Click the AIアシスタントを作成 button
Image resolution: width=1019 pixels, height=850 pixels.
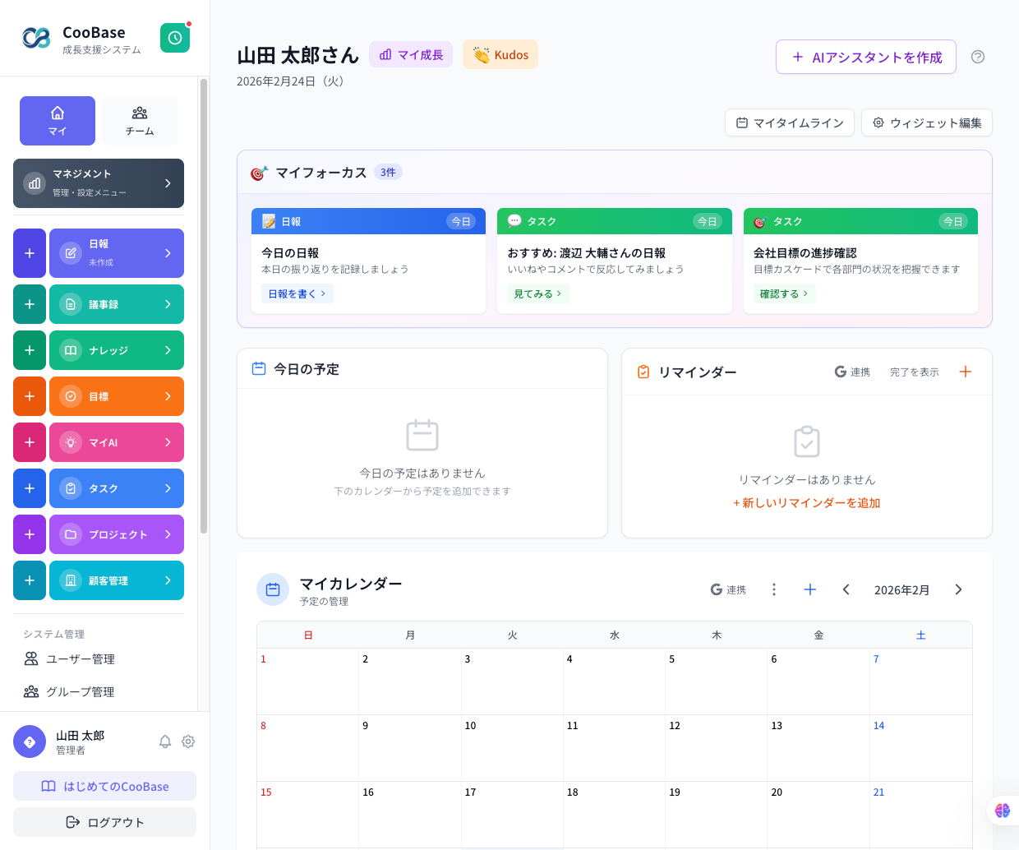pos(865,57)
